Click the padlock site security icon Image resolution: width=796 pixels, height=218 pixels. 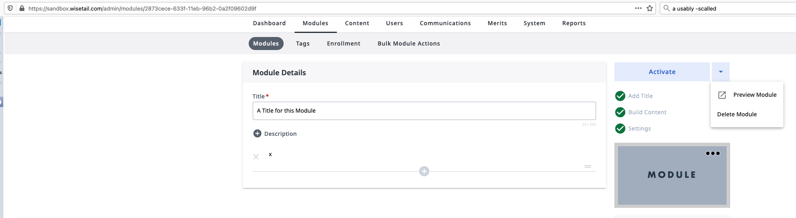tap(22, 8)
